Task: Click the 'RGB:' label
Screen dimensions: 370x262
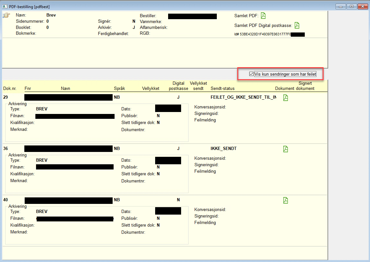Action: pyautogui.click(x=145, y=33)
